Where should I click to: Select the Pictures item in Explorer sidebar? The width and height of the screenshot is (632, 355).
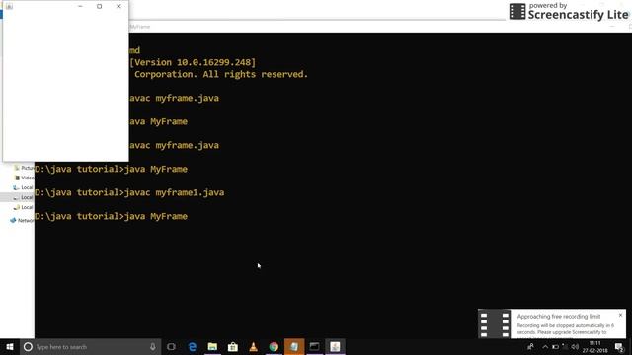pos(24,168)
